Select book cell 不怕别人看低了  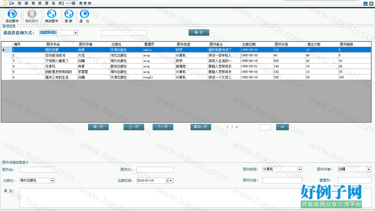point(61,61)
